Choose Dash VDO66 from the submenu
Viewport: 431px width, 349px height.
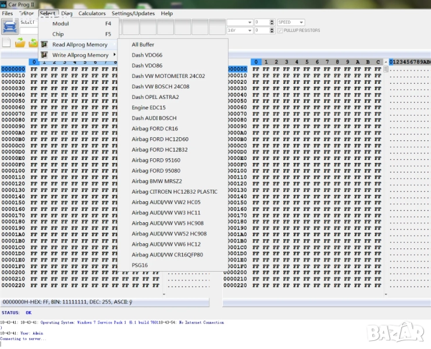(x=147, y=55)
